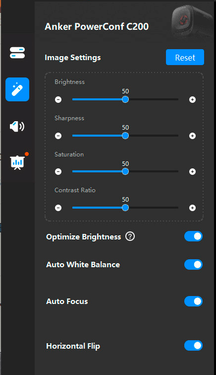216x375 pixels.
Task: Click the Anker PowerConf C200 webcam image
Action: tap(192, 21)
